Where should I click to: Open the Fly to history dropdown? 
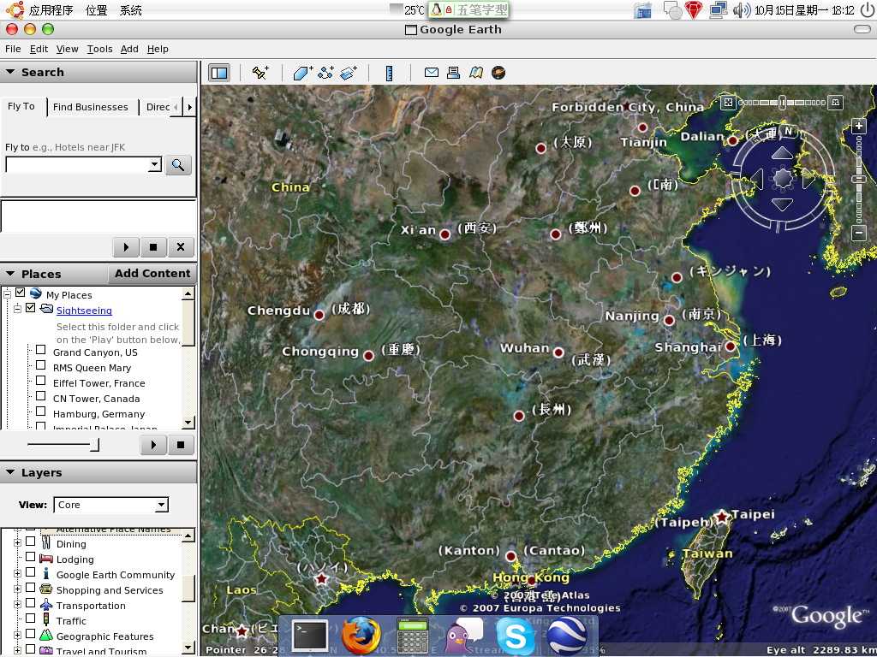click(155, 165)
